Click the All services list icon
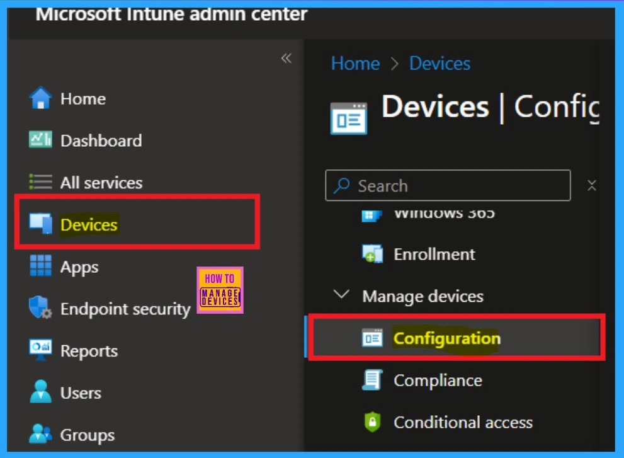This screenshot has height=458, width=624. pos(40,182)
